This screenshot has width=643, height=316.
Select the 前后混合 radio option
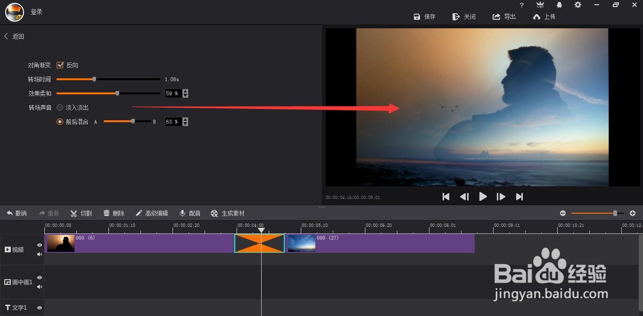(60, 122)
